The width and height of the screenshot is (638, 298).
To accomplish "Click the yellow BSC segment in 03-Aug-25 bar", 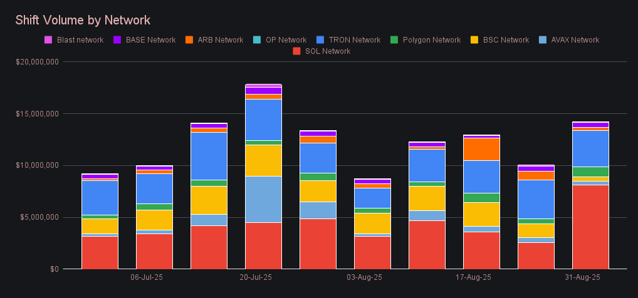I will tap(372, 223).
